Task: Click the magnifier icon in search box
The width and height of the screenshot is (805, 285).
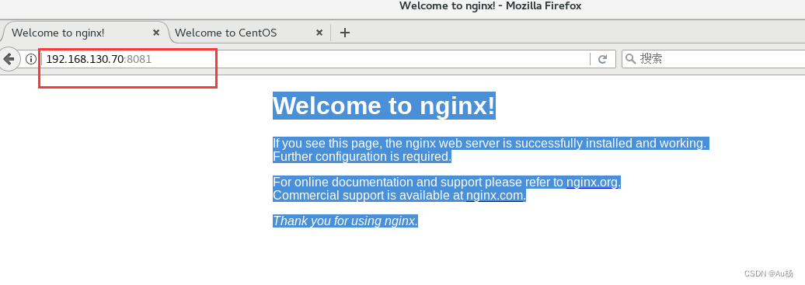Action: (x=630, y=59)
